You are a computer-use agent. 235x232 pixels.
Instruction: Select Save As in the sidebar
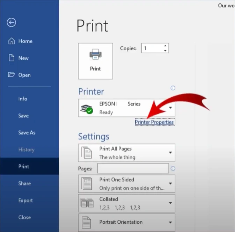click(x=27, y=133)
